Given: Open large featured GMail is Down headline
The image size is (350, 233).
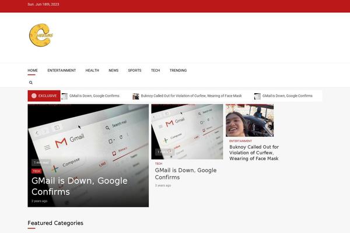Looking at the screenshot, I should 79,186.
